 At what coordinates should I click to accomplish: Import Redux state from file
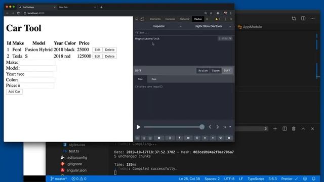pos(205,138)
